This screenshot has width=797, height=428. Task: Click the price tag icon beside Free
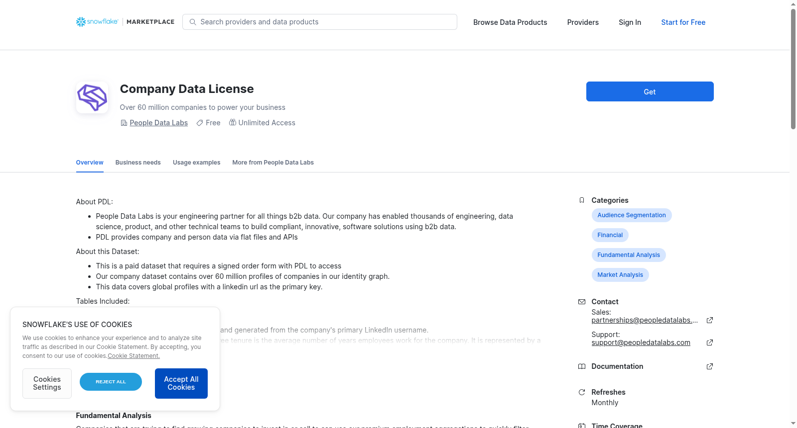click(x=200, y=123)
